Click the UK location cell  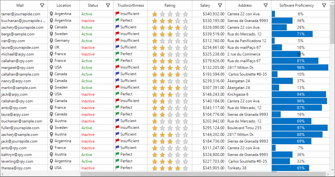click(64, 47)
